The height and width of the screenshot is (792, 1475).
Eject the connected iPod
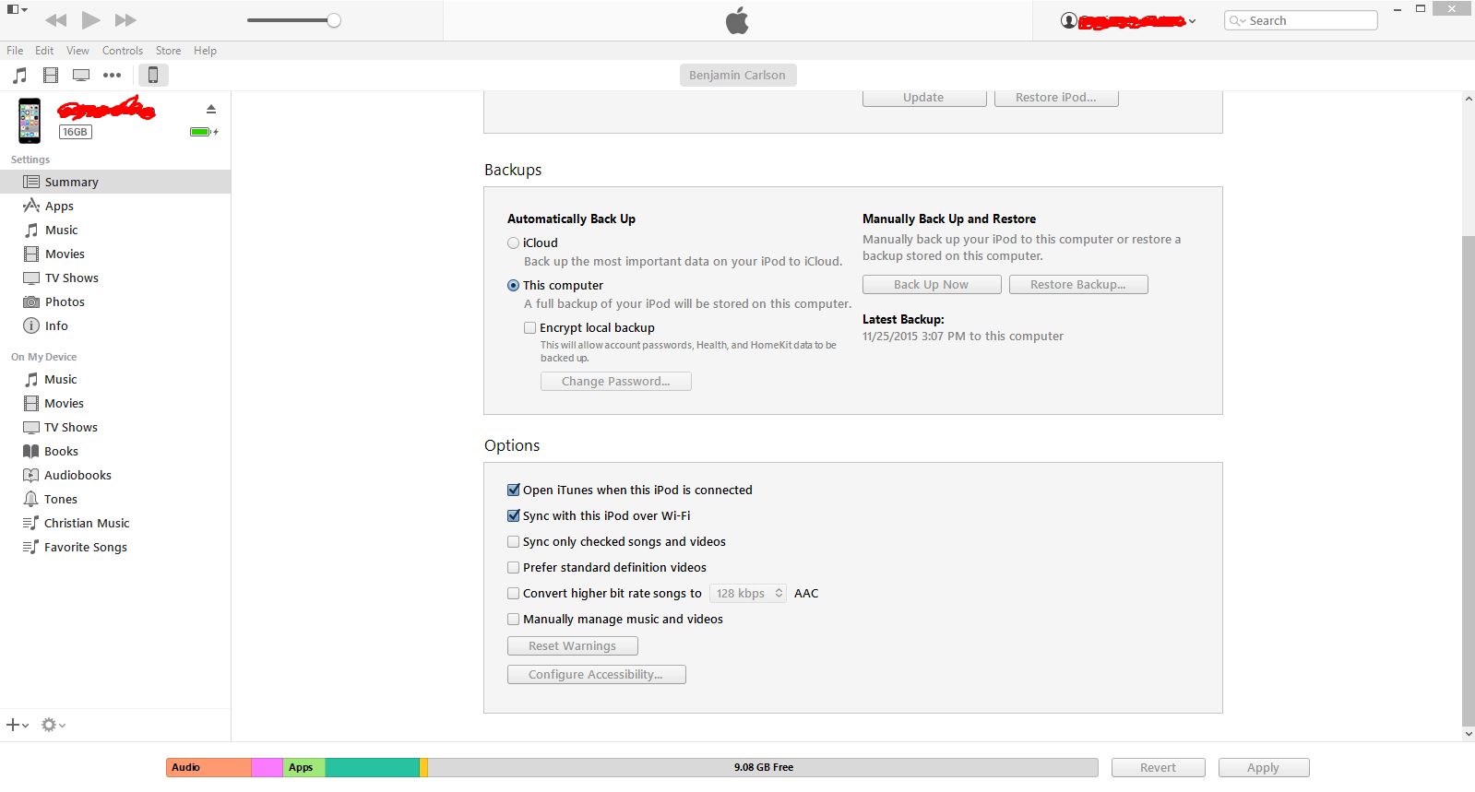(x=211, y=109)
